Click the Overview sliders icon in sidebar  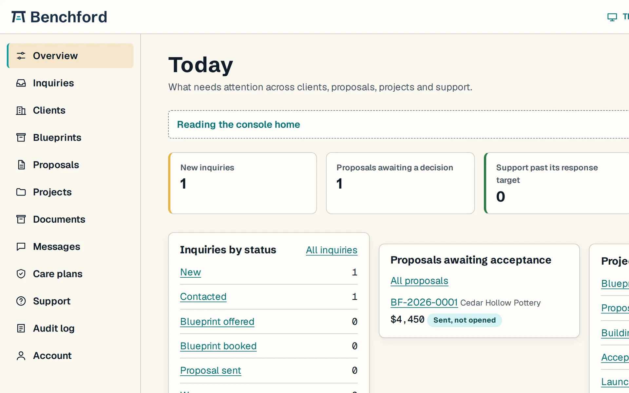click(x=21, y=56)
